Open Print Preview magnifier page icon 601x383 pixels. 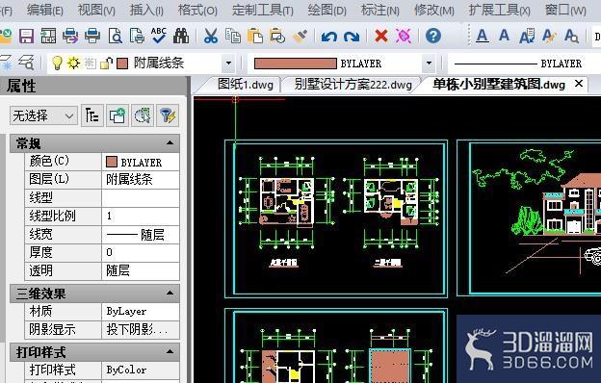(115, 37)
